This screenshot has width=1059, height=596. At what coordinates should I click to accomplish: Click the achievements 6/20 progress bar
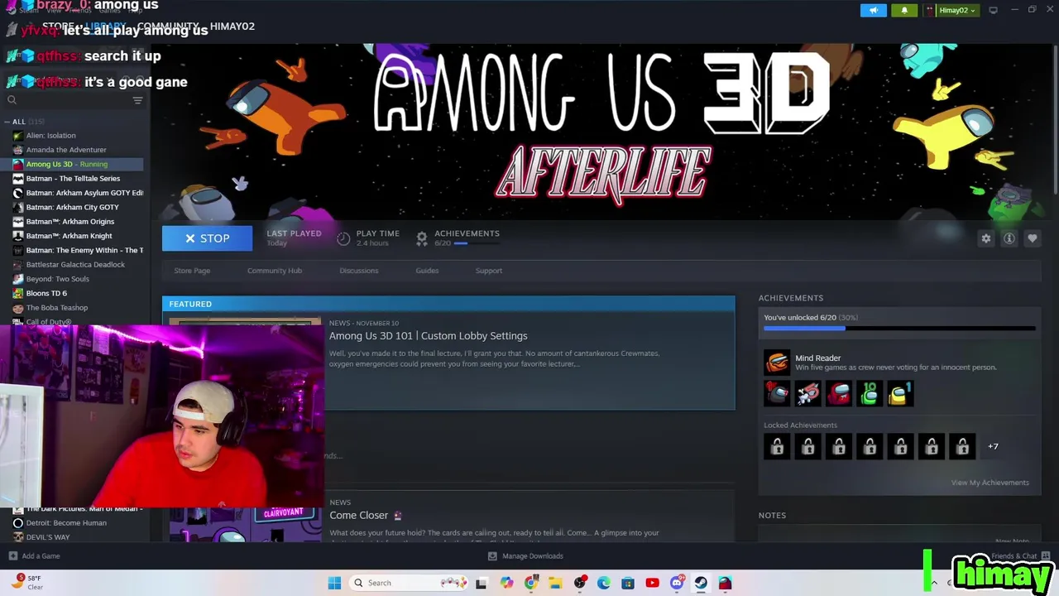point(899,329)
